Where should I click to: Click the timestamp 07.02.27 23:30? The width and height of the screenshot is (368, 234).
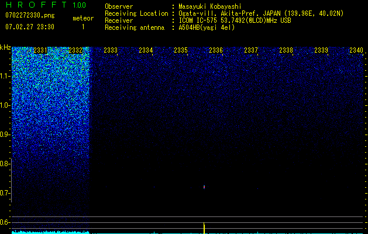pos(30,27)
